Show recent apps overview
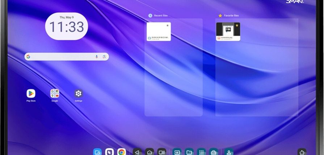 pos(161,152)
